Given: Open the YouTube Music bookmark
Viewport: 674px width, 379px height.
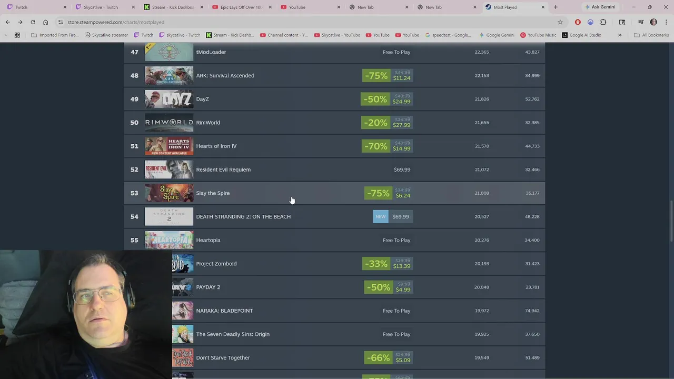Looking at the screenshot, I should [x=538, y=35].
